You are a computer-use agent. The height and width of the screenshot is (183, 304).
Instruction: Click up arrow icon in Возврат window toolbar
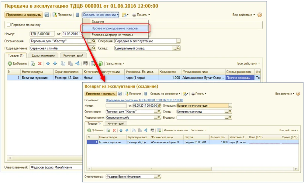click(x=121, y=130)
